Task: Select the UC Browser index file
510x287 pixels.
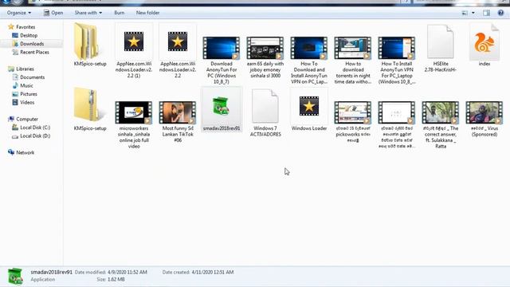Action: [x=484, y=45]
